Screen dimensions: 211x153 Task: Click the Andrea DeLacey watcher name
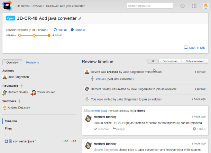point(19,108)
